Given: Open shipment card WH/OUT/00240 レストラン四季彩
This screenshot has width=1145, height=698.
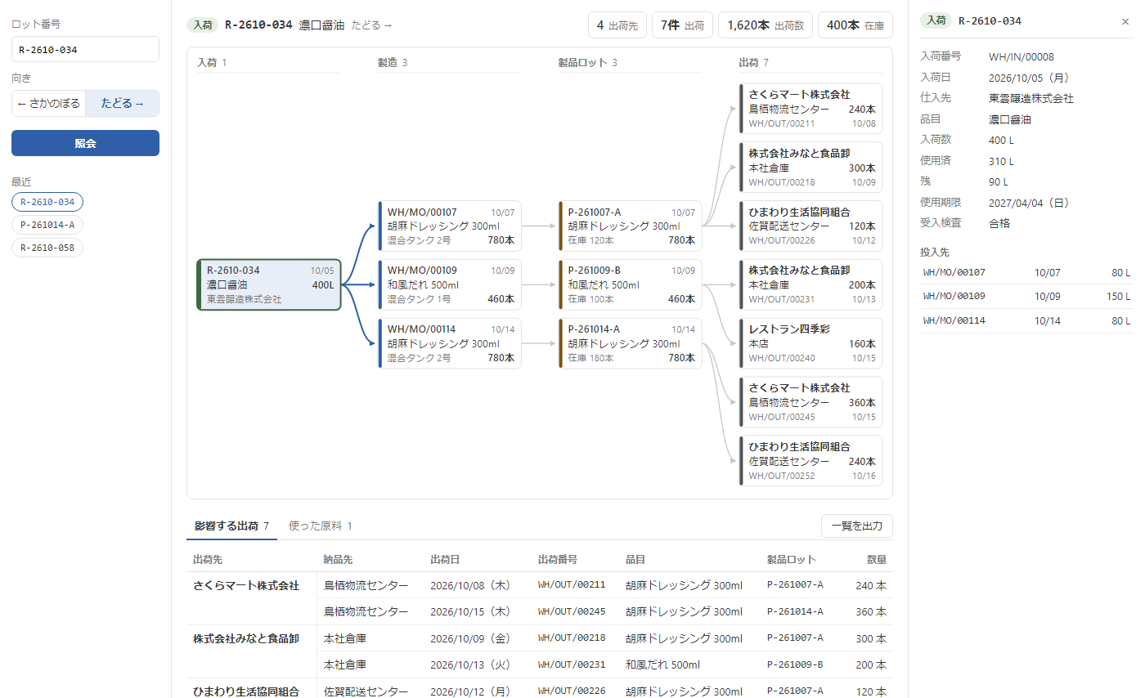Looking at the screenshot, I should click(811, 344).
